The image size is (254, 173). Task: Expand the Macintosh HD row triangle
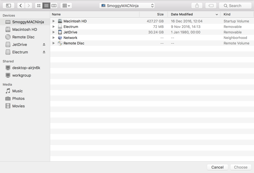pos(54,21)
